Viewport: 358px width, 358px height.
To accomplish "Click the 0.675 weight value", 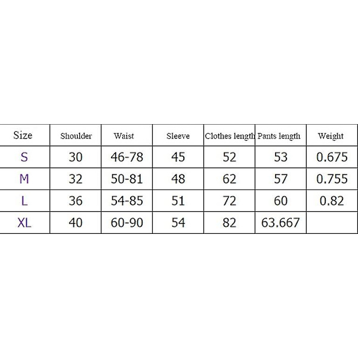I will pos(332,157).
